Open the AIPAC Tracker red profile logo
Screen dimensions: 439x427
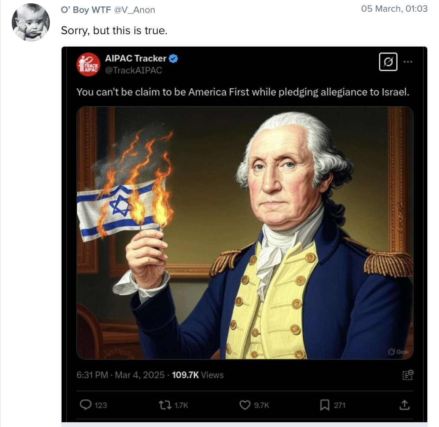(x=88, y=65)
